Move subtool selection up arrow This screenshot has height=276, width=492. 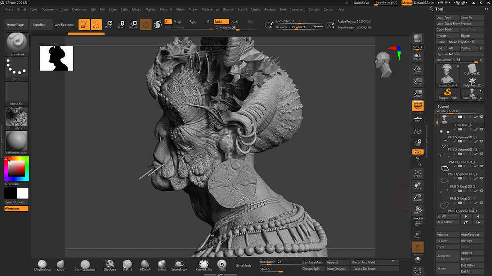pyautogui.click(x=466, y=216)
